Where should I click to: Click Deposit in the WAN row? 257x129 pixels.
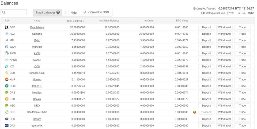[206, 47]
